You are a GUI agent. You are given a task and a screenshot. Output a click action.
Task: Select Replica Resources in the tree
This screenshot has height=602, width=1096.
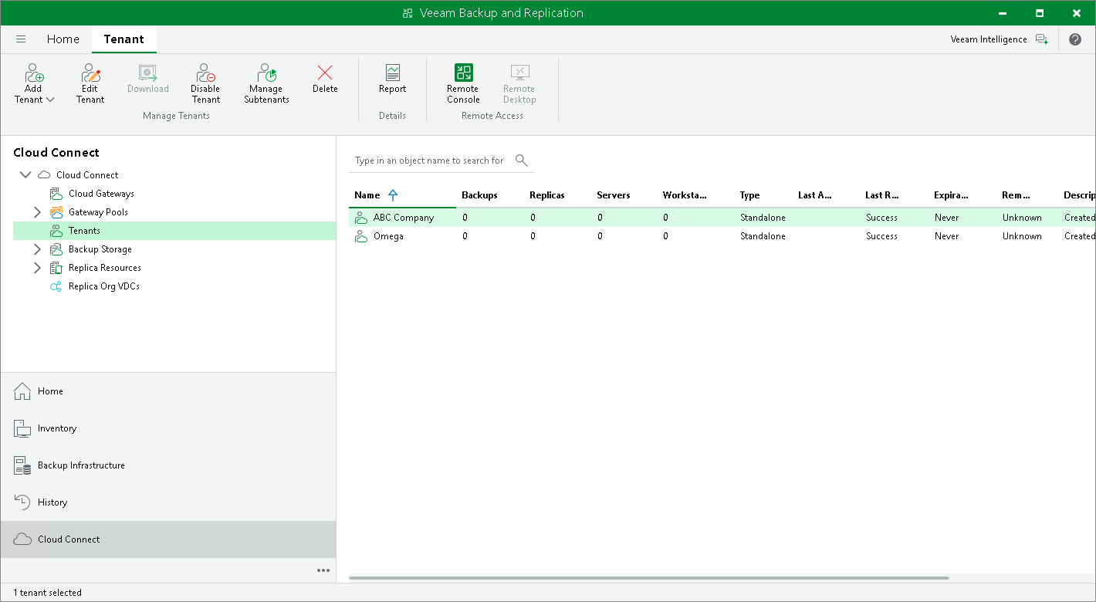tap(105, 268)
